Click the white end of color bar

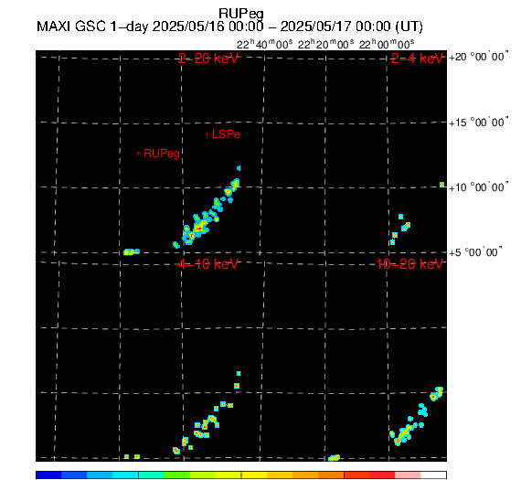tap(433, 475)
